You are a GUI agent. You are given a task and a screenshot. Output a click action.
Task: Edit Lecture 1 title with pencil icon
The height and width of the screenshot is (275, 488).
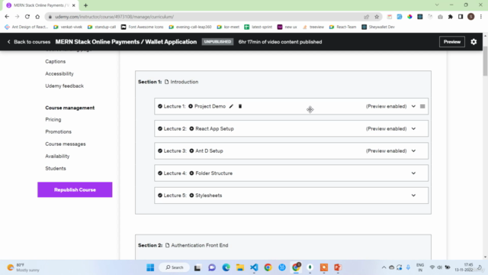[x=231, y=106]
